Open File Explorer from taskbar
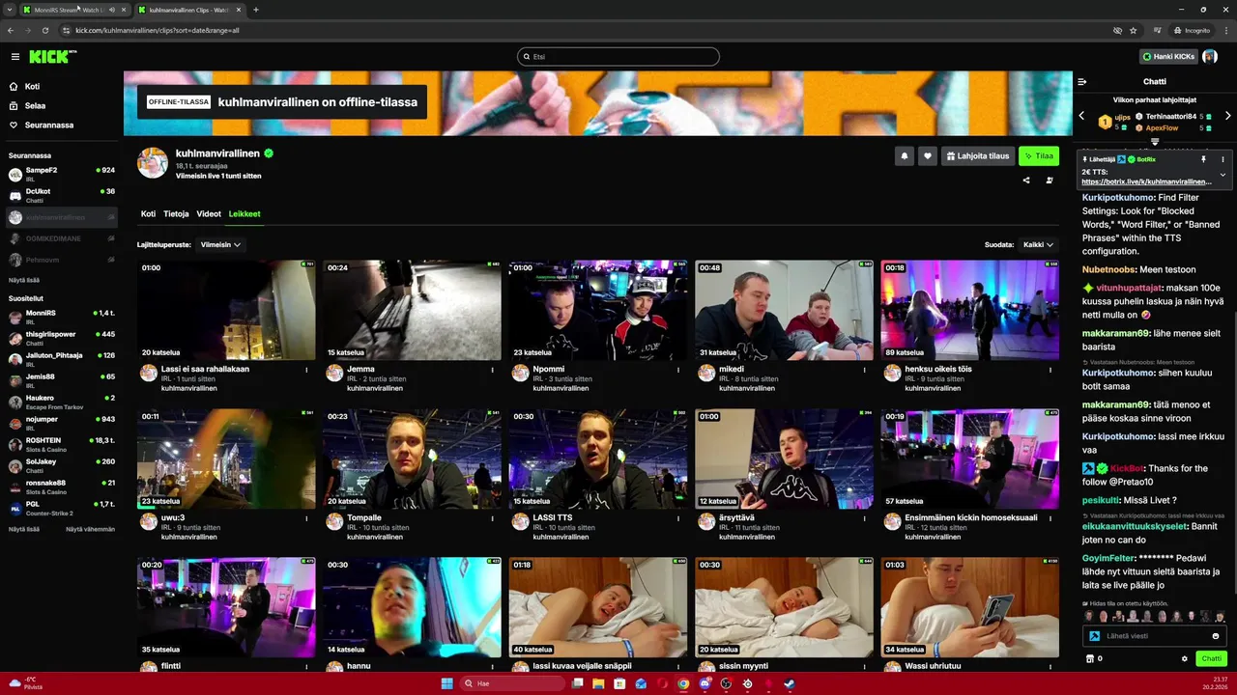 click(598, 683)
